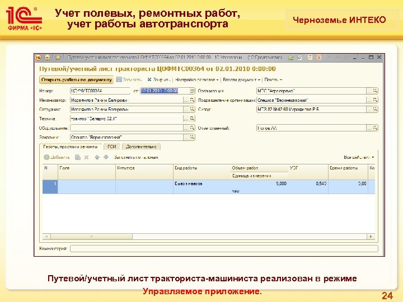Click the 9,000 volume cell
403x302 pixels.
click(x=259, y=184)
